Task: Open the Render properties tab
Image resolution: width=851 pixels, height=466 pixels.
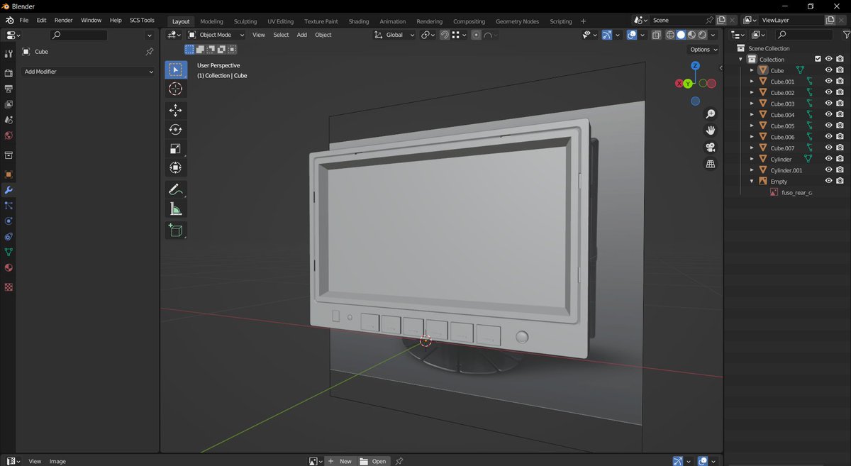Action: tap(9, 73)
